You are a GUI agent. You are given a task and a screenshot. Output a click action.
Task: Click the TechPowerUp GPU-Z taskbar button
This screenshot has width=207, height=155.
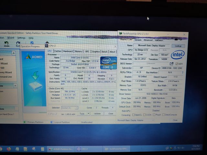click(x=116, y=149)
